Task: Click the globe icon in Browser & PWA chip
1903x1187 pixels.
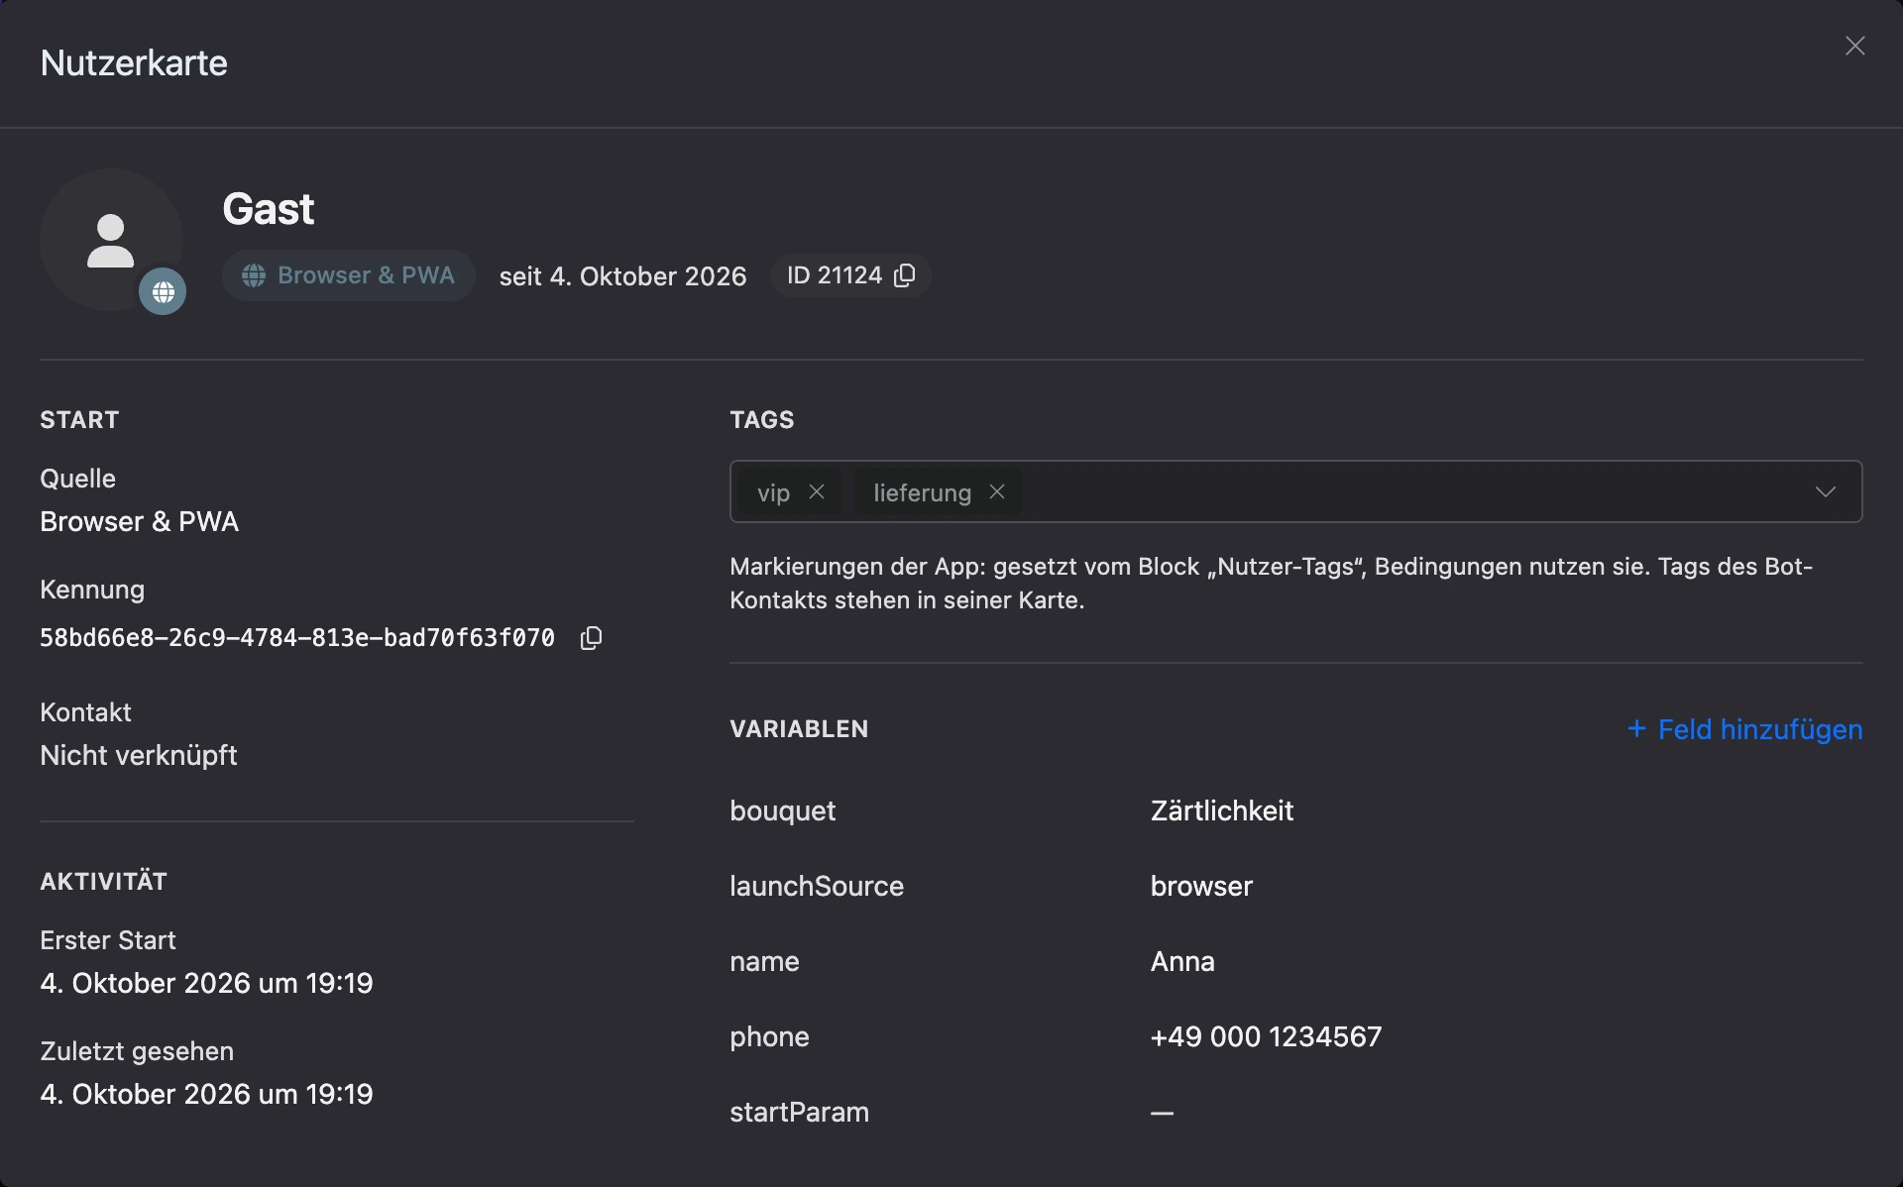Action: coord(254,275)
